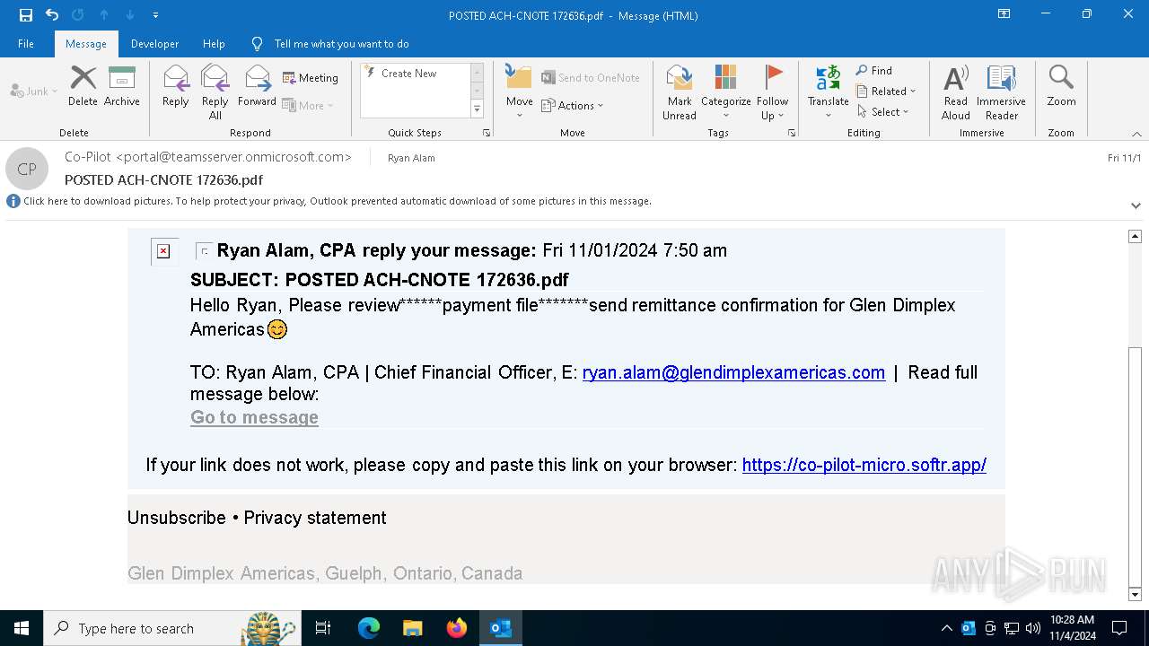
Task: Open the More respond dropdown
Action: pyautogui.click(x=308, y=105)
